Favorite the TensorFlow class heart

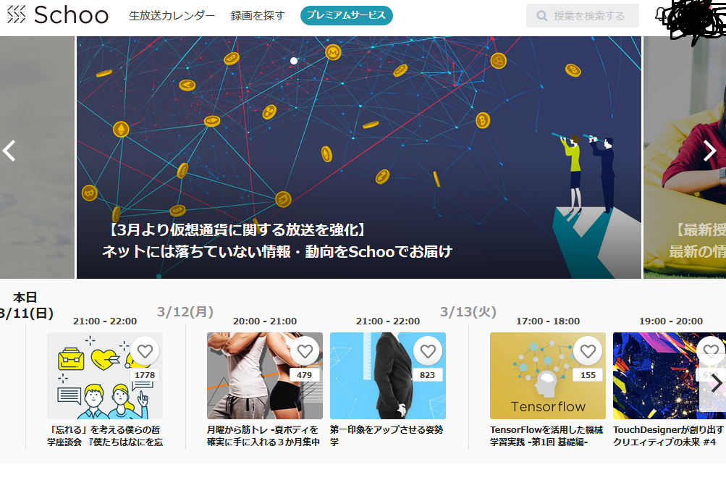point(588,351)
